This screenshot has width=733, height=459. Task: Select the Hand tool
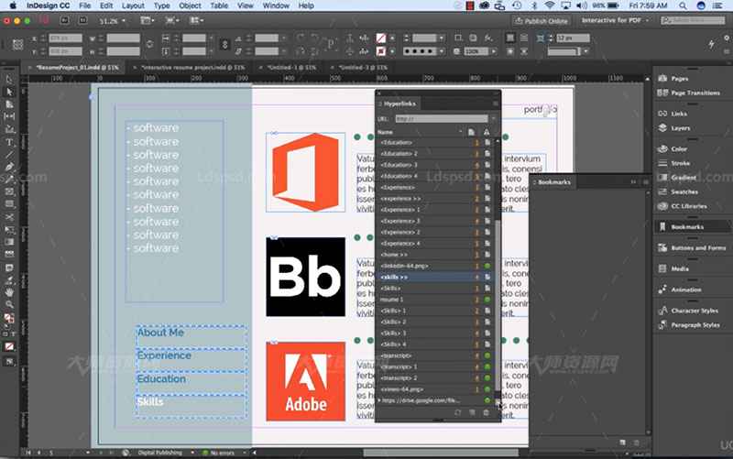(9, 292)
